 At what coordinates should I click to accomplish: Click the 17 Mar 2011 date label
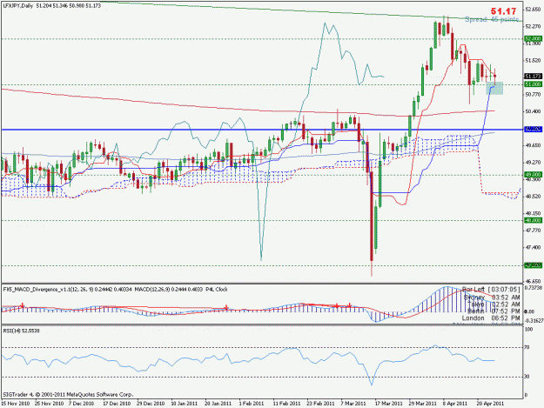pos(388,404)
